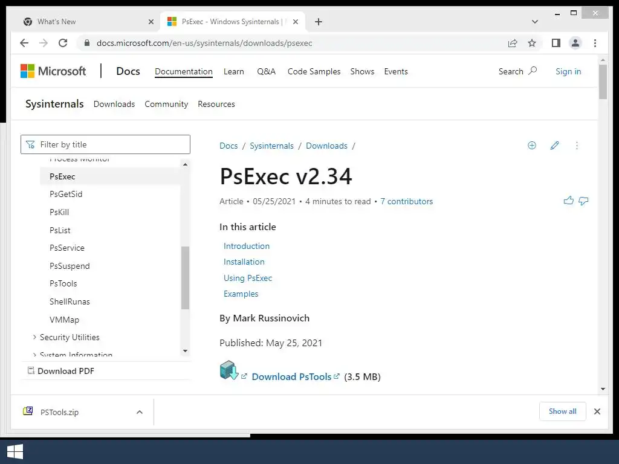Open the Chrome profile avatar
The height and width of the screenshot is (464, 619).
pos(575,43)
